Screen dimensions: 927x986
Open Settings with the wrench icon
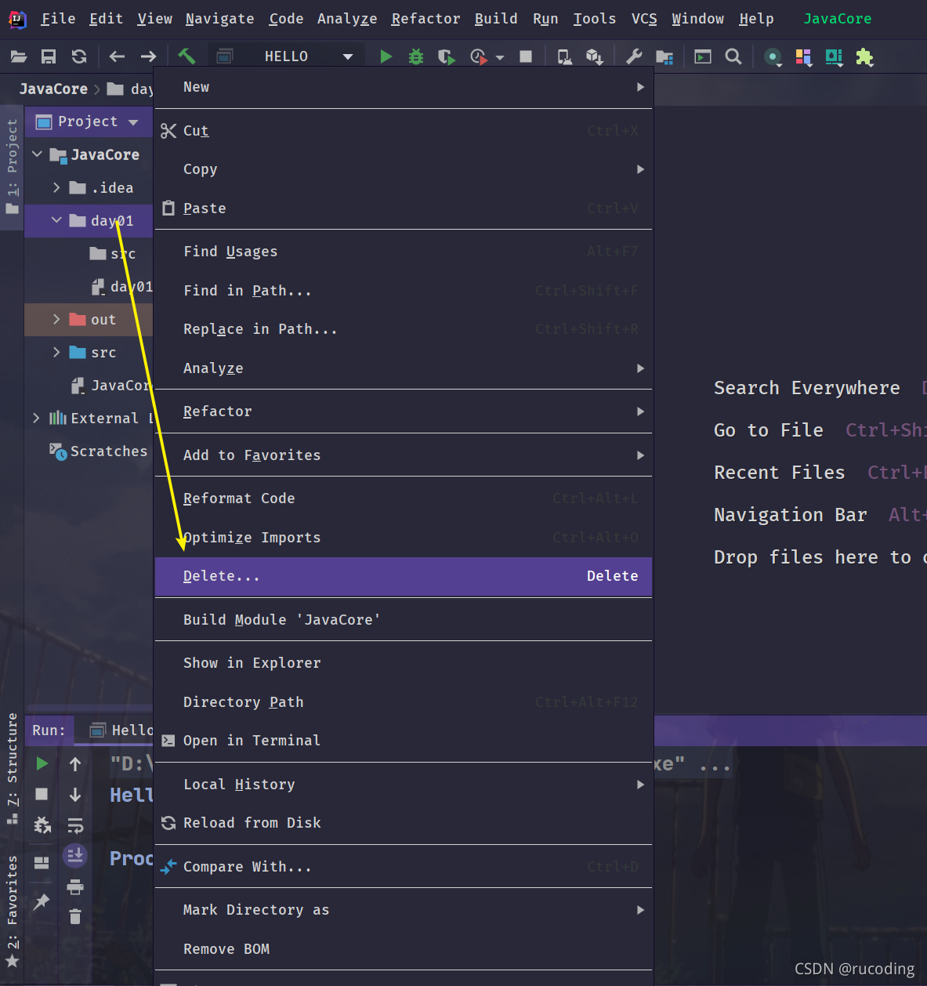click(x=634, y=56)
